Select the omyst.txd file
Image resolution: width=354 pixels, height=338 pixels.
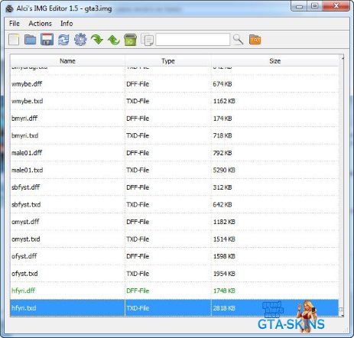[x=174, y=239]
